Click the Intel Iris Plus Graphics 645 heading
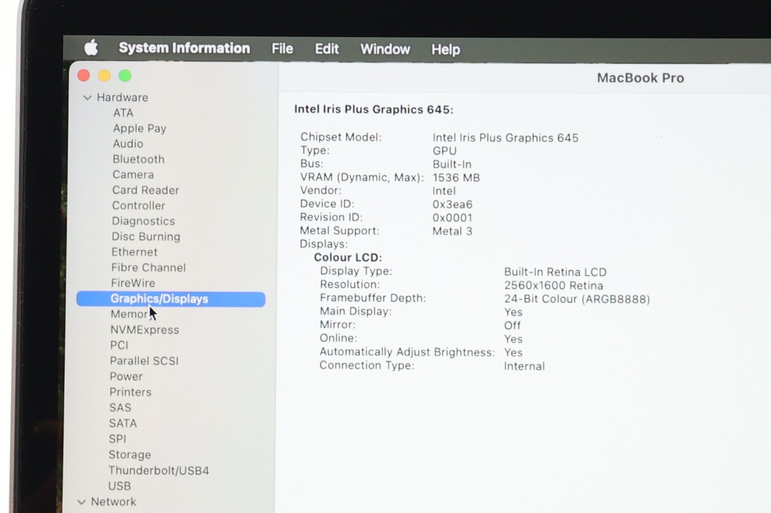This screenshot has height=513, width=771. (373, 110)
